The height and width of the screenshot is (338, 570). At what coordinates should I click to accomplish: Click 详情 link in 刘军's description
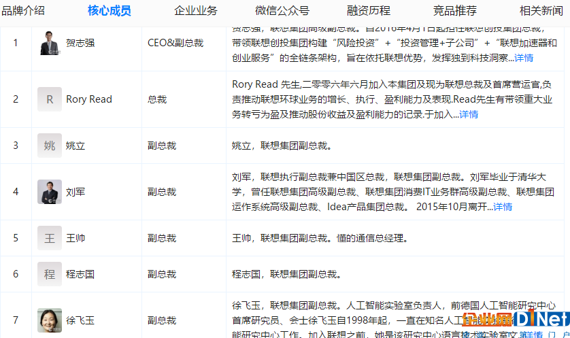(x=503, y=207)
